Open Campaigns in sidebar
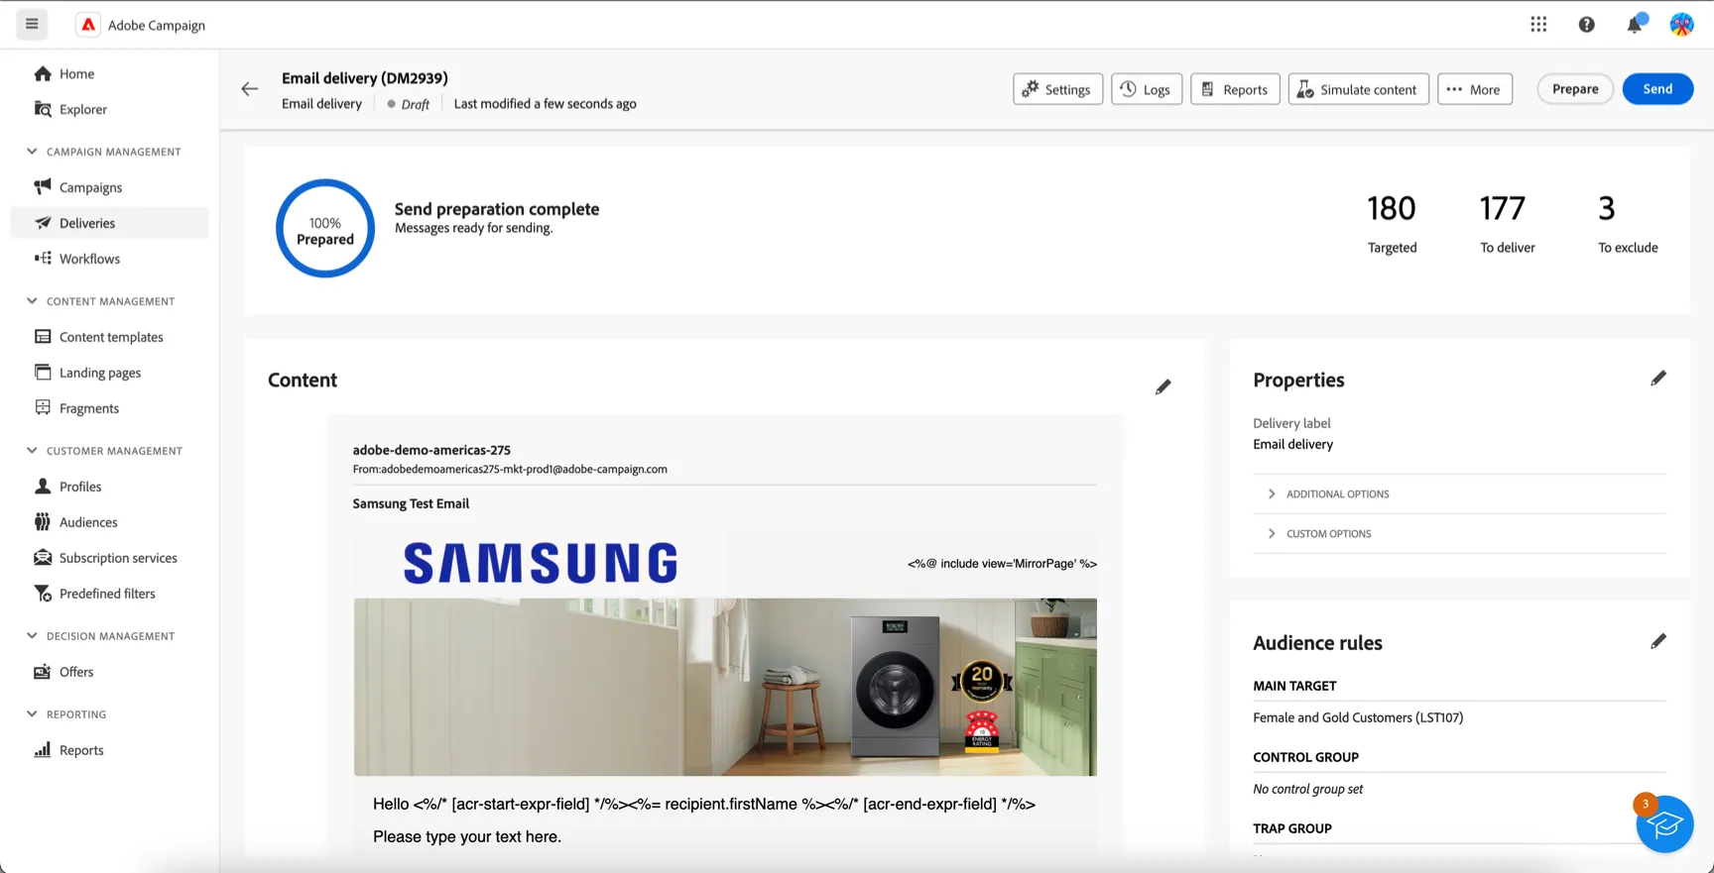1714x873 pixels. click(x=109, y=187)
